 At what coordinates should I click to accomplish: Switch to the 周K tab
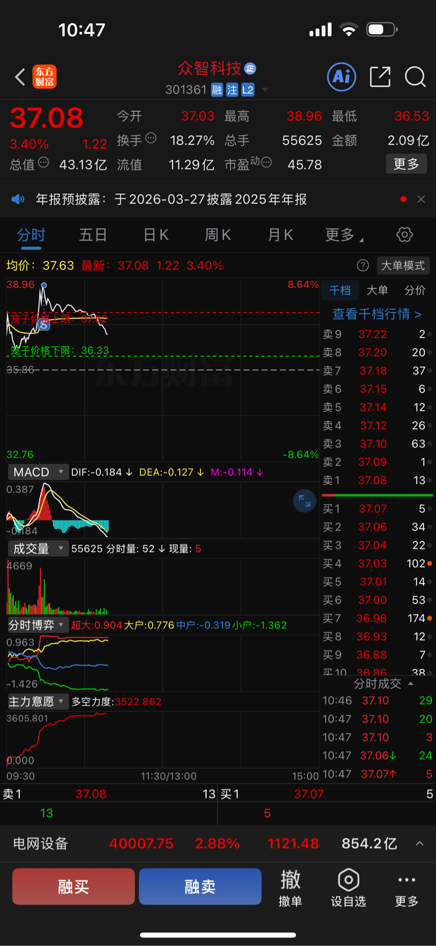[x=218, y=235]
